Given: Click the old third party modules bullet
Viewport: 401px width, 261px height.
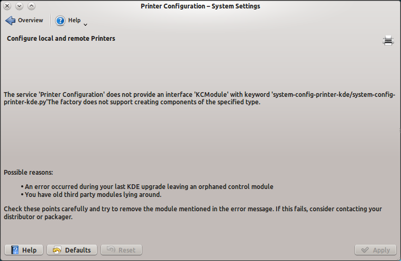Looking at the screenshot, I should [x=93, y=194].
